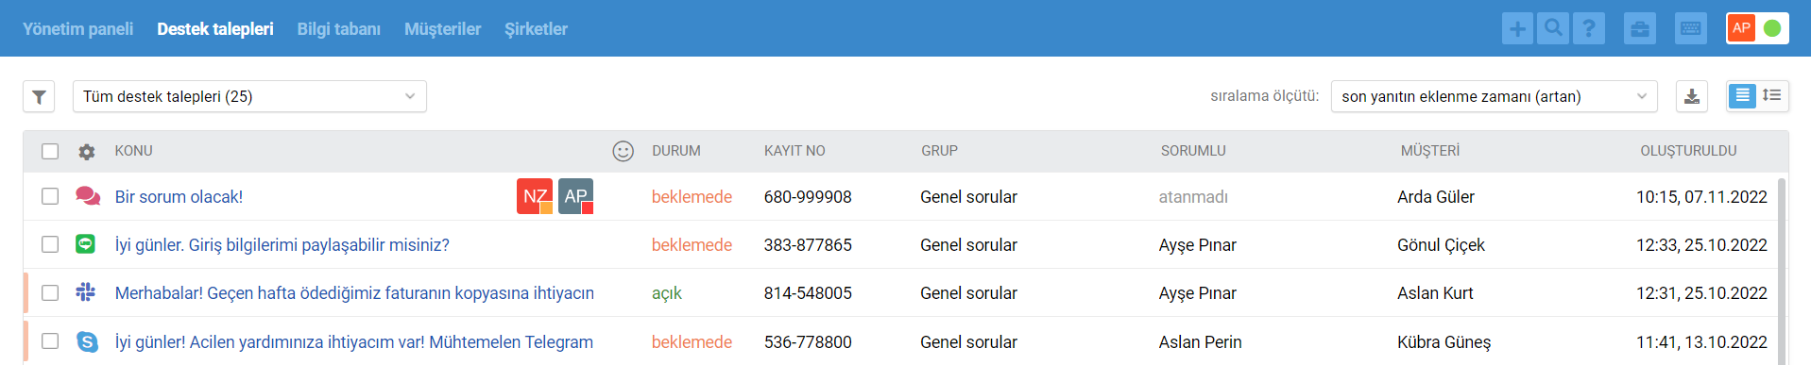Viewport: 1811px width, 365px height.
Task: Go to the Bilgi tabanı tab
Action: tap(338, 29)
